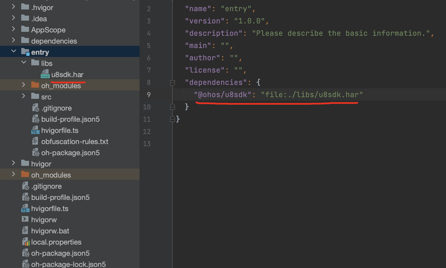The height and width of the screenshot is (268, 446).
Task: Click the "description" key in the editor
Action: (214, 33)
